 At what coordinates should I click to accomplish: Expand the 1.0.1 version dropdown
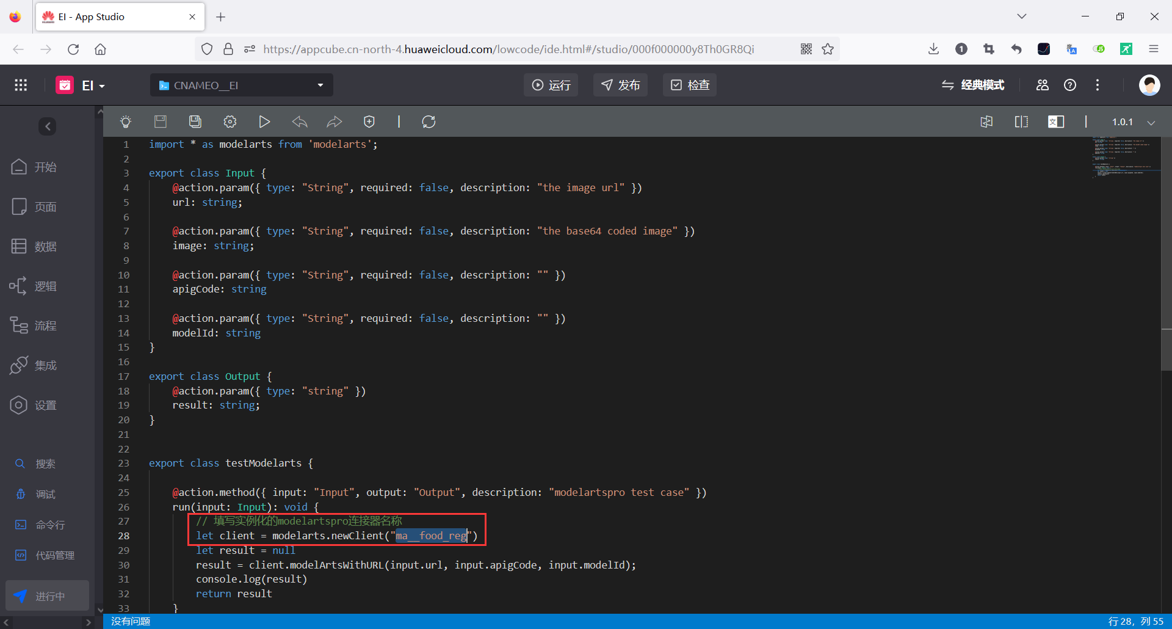click(x=1151, y=122)
